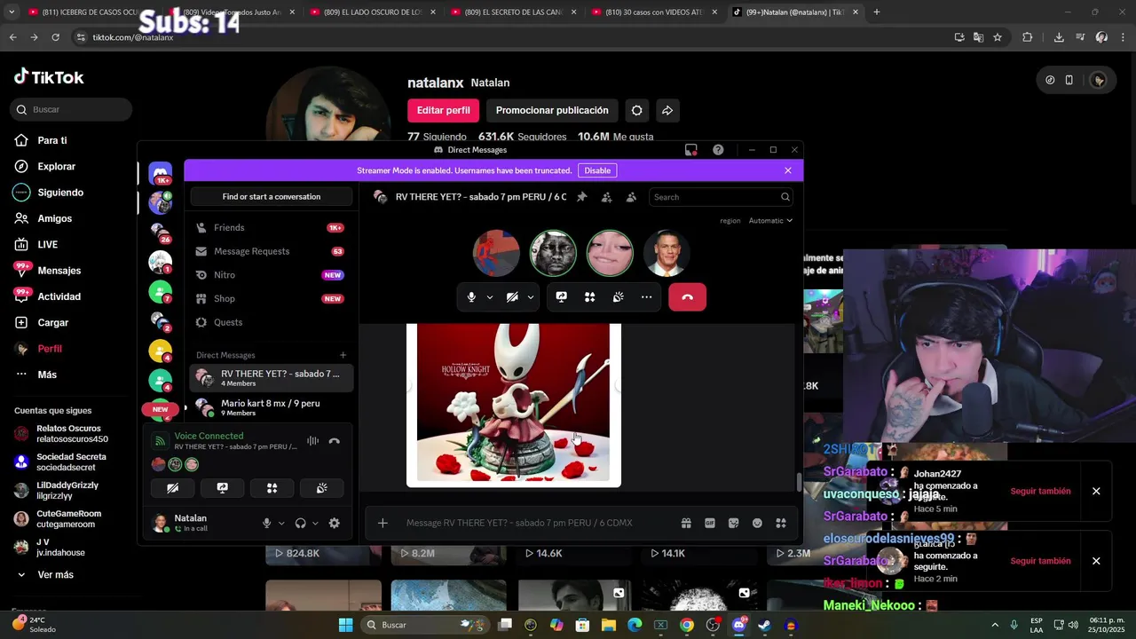Show hidden system tray icons
The width and height of the screenshot is (1136, 639).
993,625
